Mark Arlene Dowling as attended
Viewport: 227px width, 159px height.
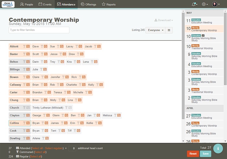click(36, 138)
